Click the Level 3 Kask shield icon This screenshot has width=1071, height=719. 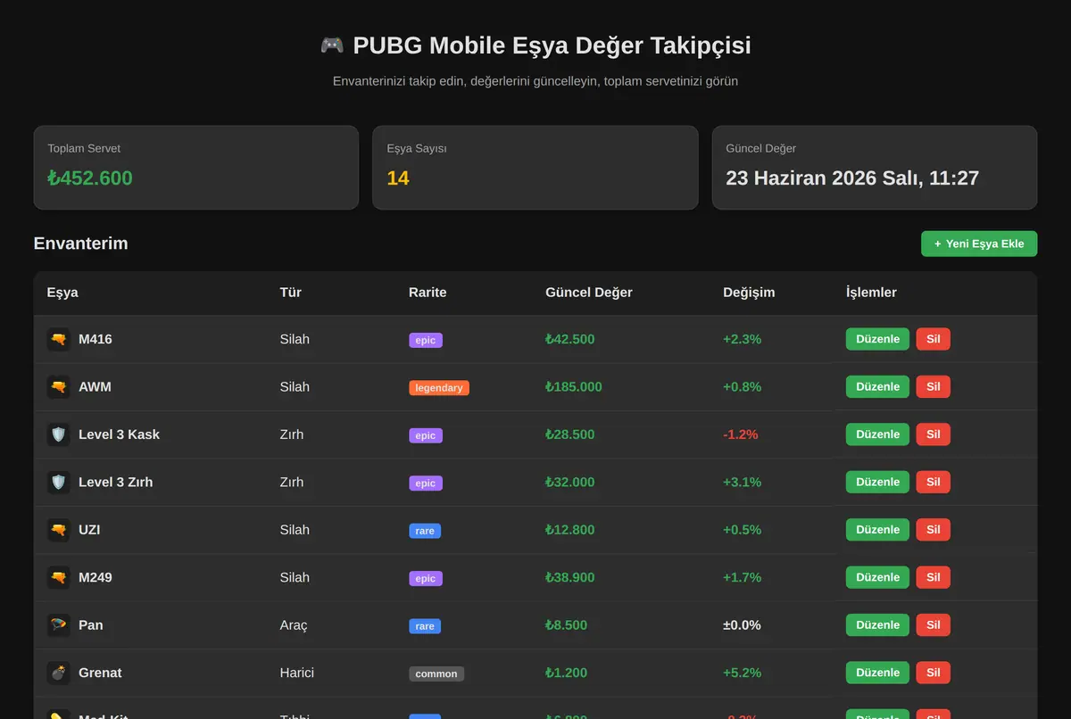(x=58, y=434)
